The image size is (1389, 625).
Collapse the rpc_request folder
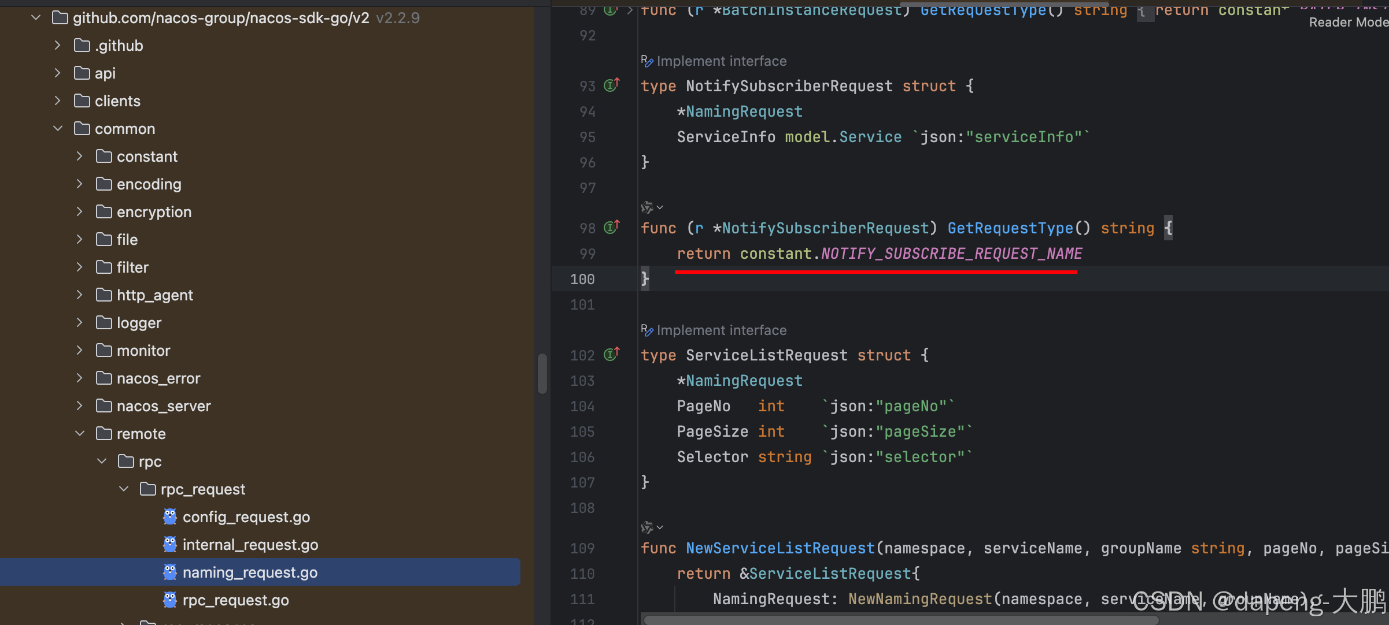pyautogui.click(x=124, y=489)
